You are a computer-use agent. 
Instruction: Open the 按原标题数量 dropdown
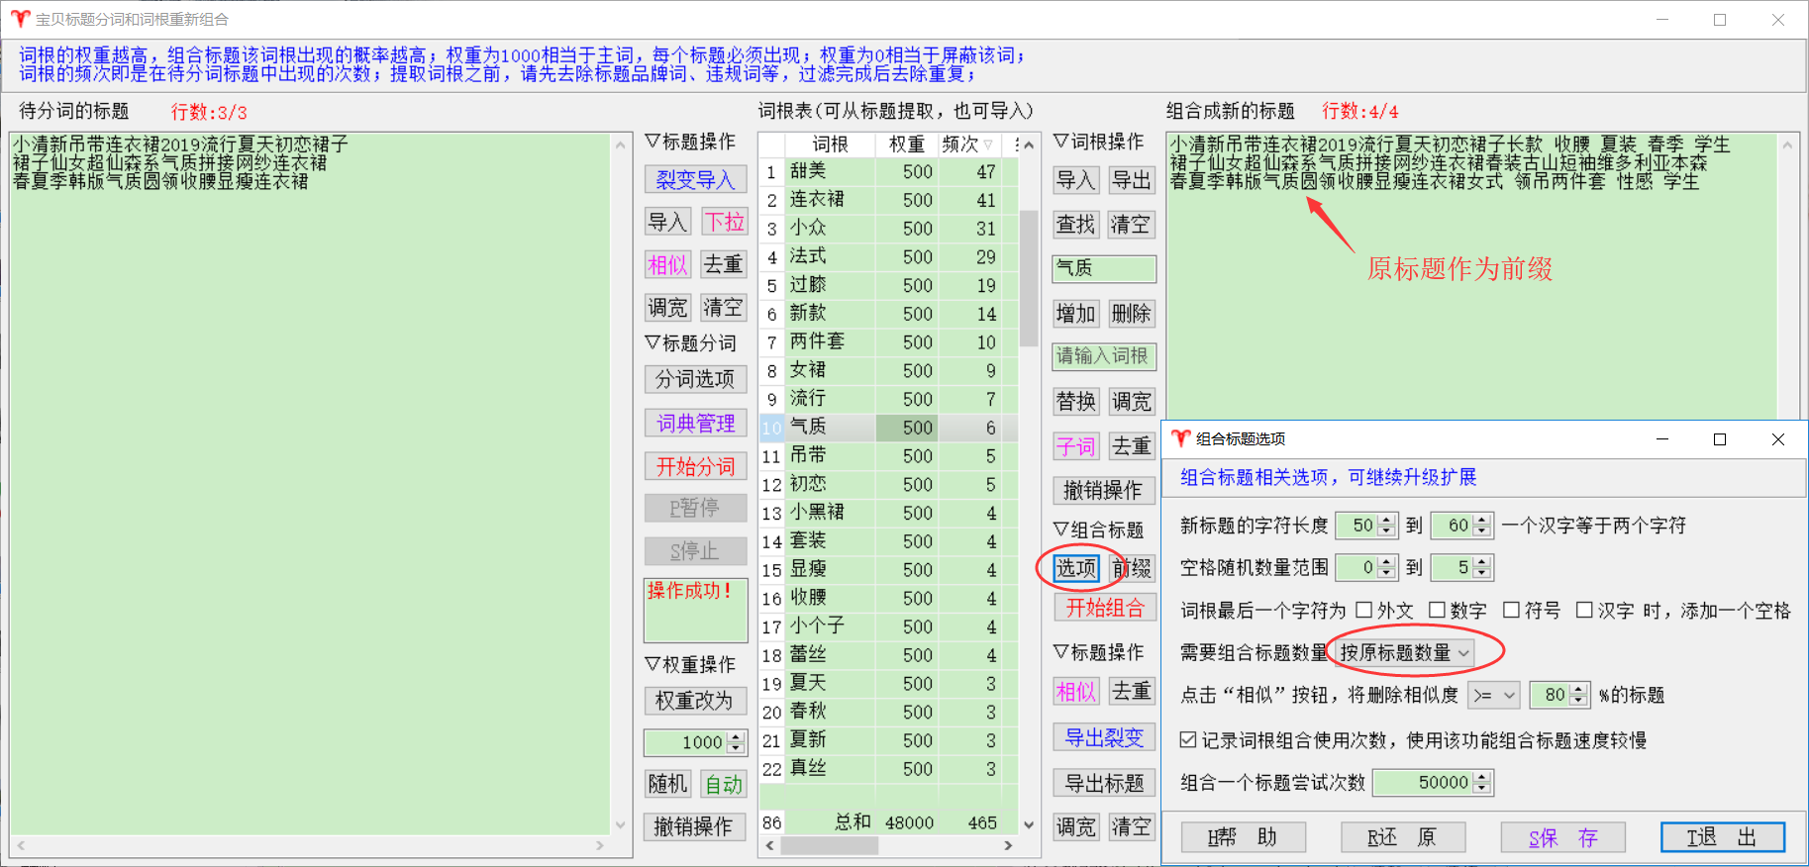[x=1404, y=652]
